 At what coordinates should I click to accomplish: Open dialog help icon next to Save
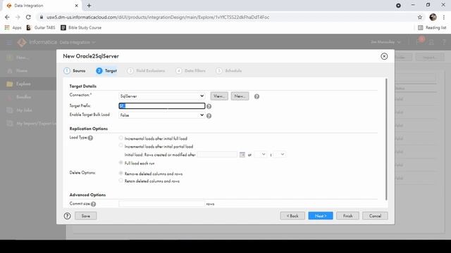pos(68,216)
